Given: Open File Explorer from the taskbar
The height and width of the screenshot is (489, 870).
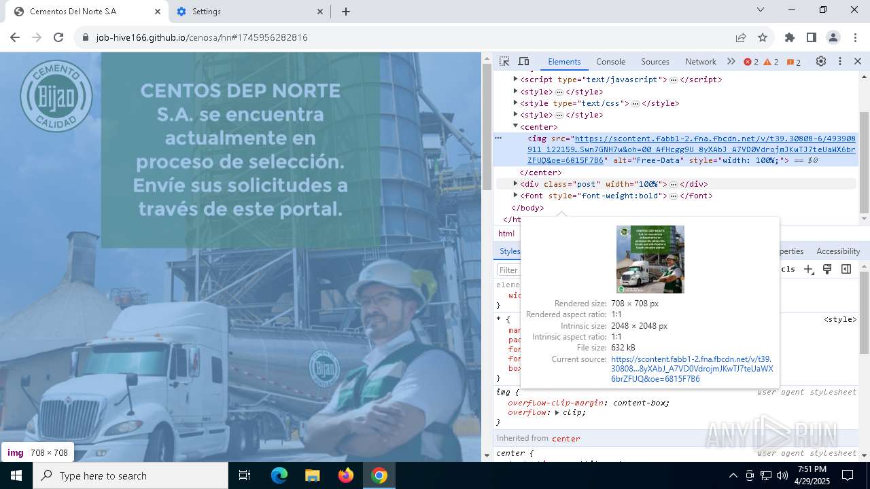Looking at the screenshot, I should tap(313, 475).
